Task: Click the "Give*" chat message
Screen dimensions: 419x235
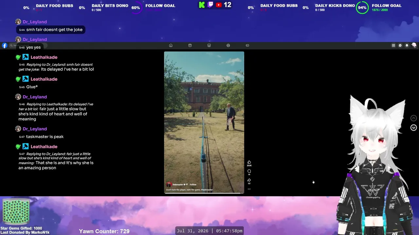Action: pyautogui.click(x=32, y=87)
